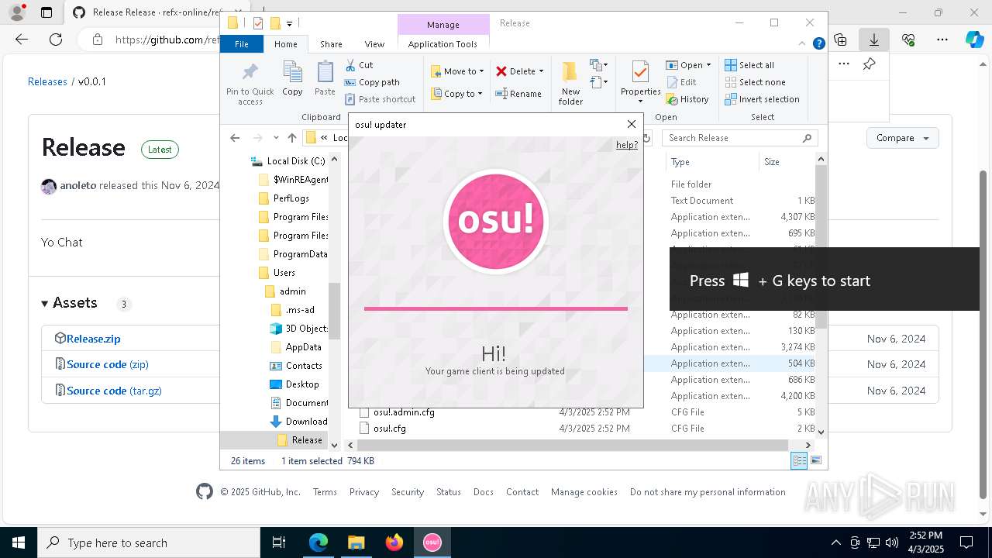This screenshot has height=558, width=992.
Task: Download Release.zip from the Assets list
Action: (93, 339)
